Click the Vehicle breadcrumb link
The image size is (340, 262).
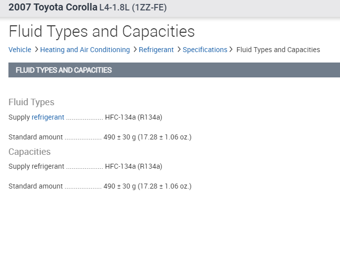click(20, 50)
